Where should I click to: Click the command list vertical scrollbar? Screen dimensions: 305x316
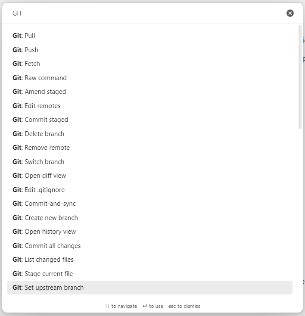300,77
